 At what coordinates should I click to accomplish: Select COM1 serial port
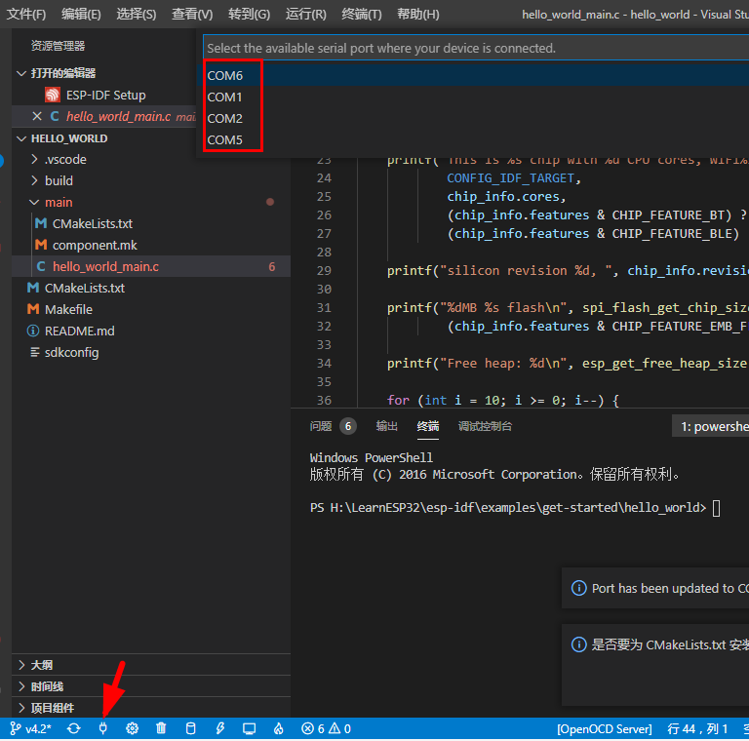pos(472,97)
